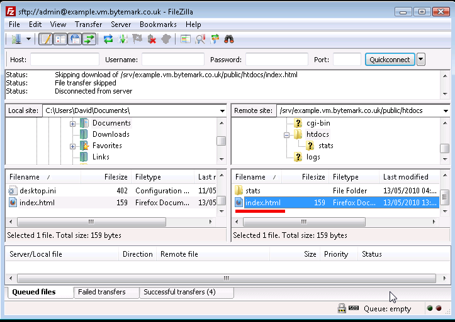455x322 pixels.
Task: Click the cancel current operation flag icon
Action: 137,39
